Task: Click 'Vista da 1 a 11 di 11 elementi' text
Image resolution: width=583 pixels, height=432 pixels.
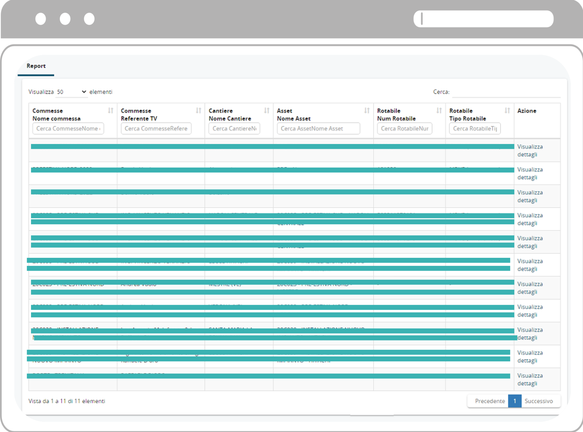Action: tap(67, 401)
